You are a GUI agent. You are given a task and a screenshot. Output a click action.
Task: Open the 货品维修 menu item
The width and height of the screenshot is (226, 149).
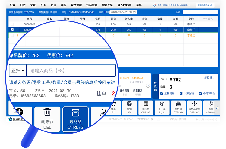coord(92,5)
